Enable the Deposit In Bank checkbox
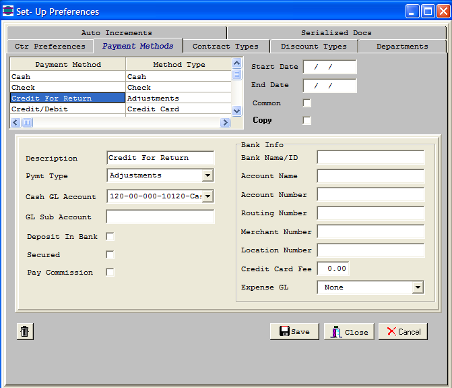The image size is (452, 388). [x=110, y=237]
